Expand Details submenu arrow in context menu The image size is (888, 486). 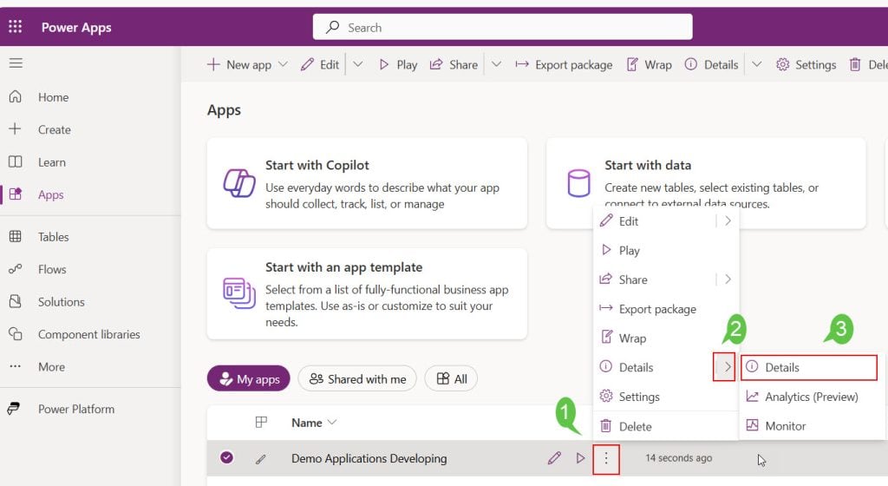pos(724,367)
